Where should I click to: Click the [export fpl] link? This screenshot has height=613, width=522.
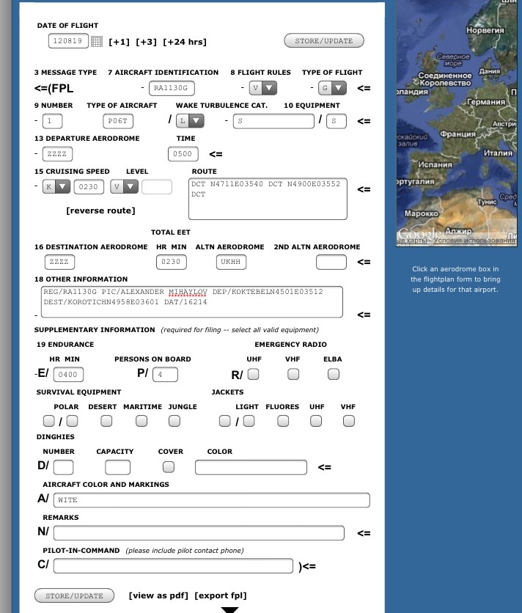click(221, 595)
